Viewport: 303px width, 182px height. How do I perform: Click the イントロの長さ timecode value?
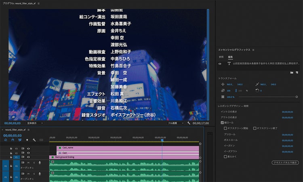(287, 112)
